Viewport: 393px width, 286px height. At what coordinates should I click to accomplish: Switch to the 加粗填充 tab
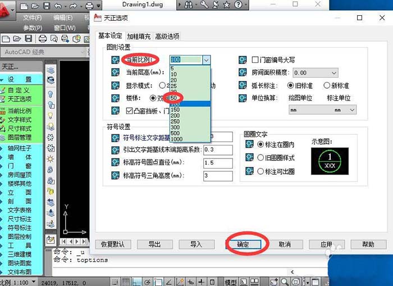click(138, 37)
